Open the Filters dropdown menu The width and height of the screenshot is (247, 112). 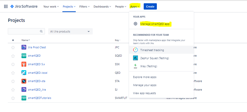click(84, 7)
